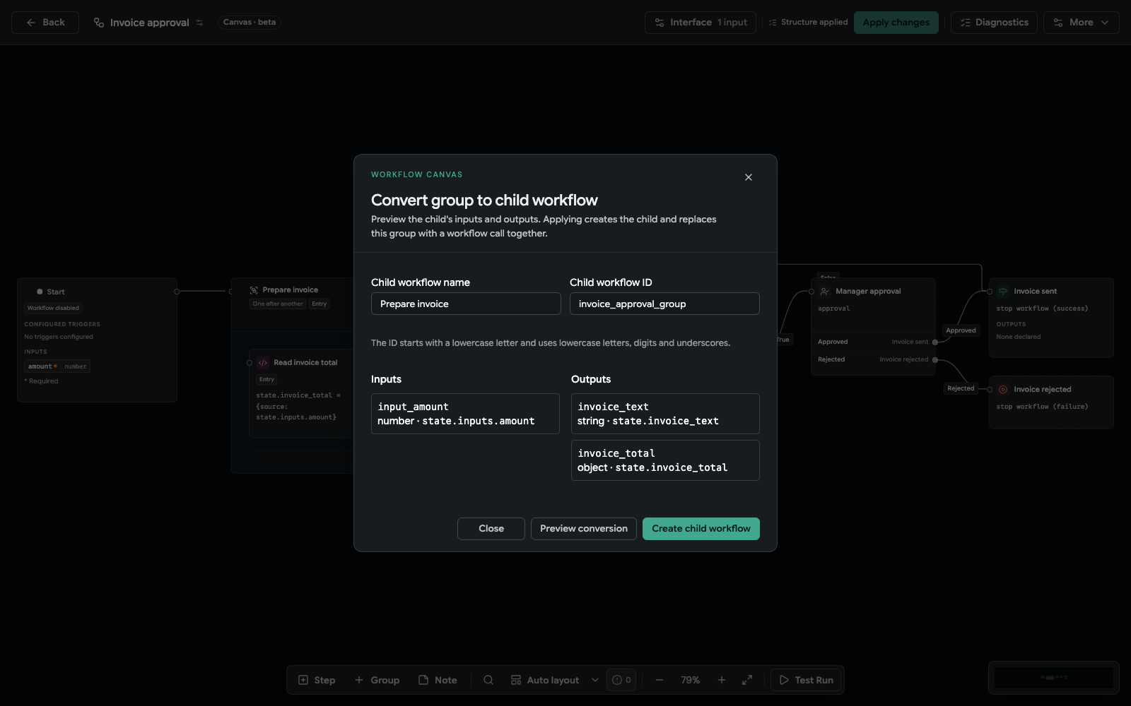Edit the Child workflow ID field
The image size is (1131, 706).
coord(664,304)
